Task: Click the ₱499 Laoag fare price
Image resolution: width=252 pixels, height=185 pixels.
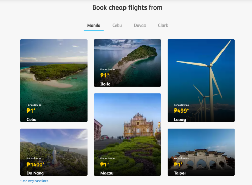Action: click(181, 111)
